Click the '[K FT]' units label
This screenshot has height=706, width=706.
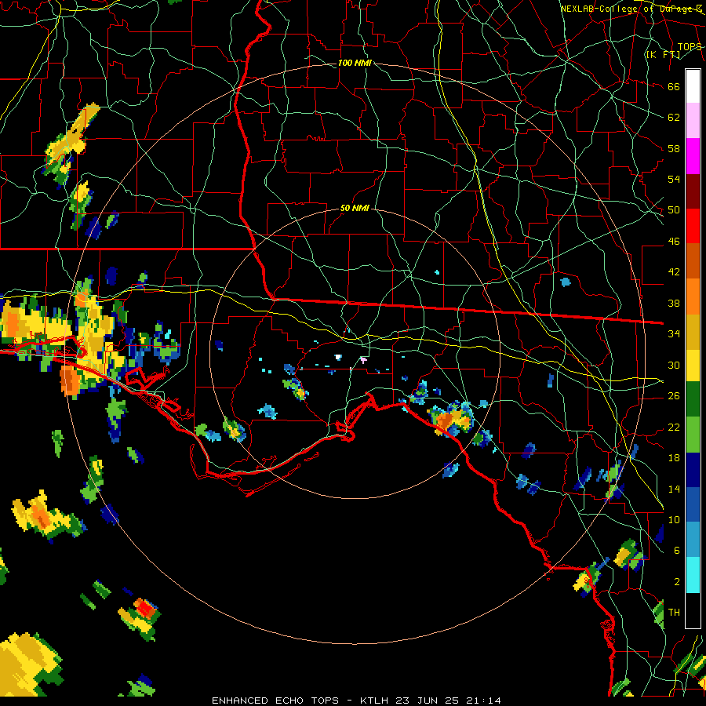(x=663, y=54)
